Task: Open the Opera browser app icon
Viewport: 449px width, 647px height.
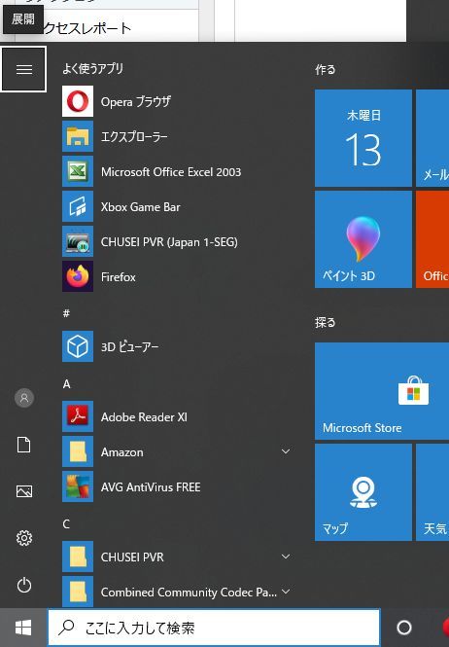Action: coord(78,101)
